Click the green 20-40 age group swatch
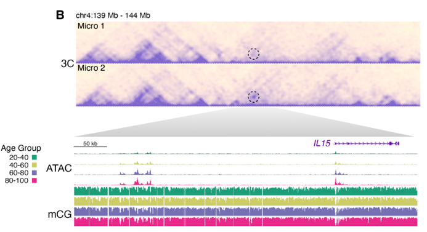The height and width of the screenshot is (232, 427). pyautogui.click(x=35, y=157)
